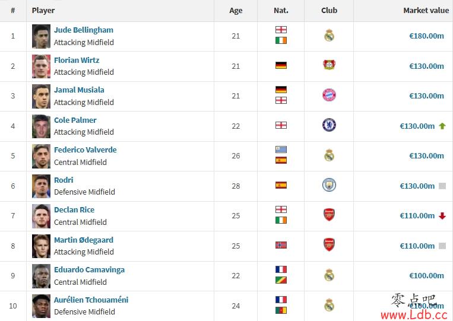The width and height of the screenshot is (453, 321).
Task: Click Uruguay flag in Federico Valverde row
Action: (281, 150)
